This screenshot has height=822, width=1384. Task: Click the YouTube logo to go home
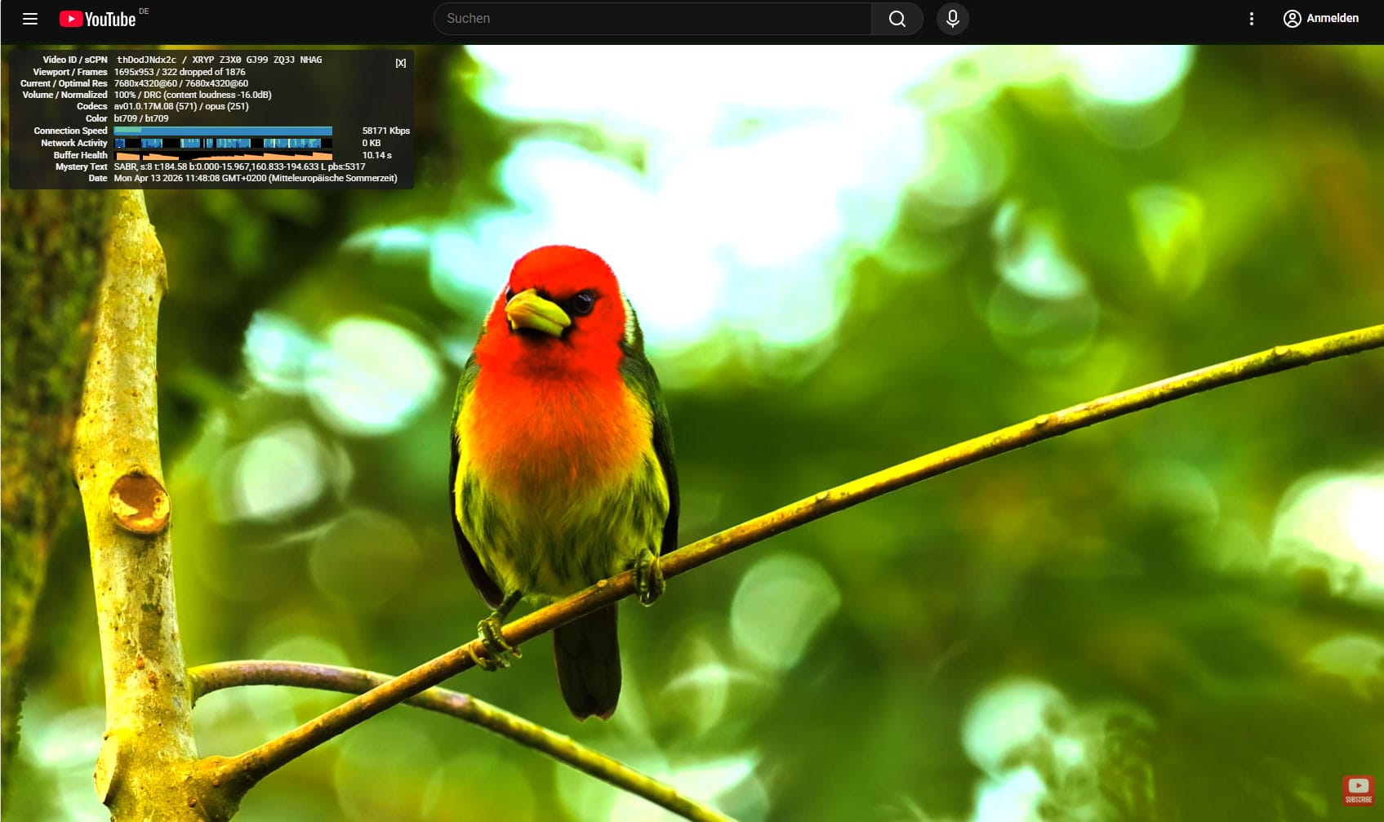tap(98, 19)
